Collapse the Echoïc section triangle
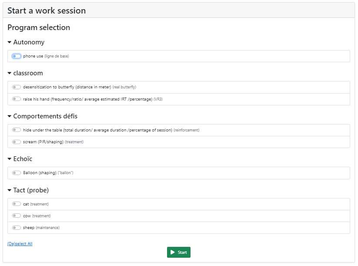This screenshot has height=266, width=358. coord(10,159)
